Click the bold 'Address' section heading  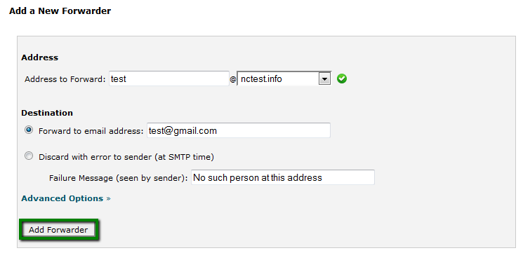click(x=40, y=57)
